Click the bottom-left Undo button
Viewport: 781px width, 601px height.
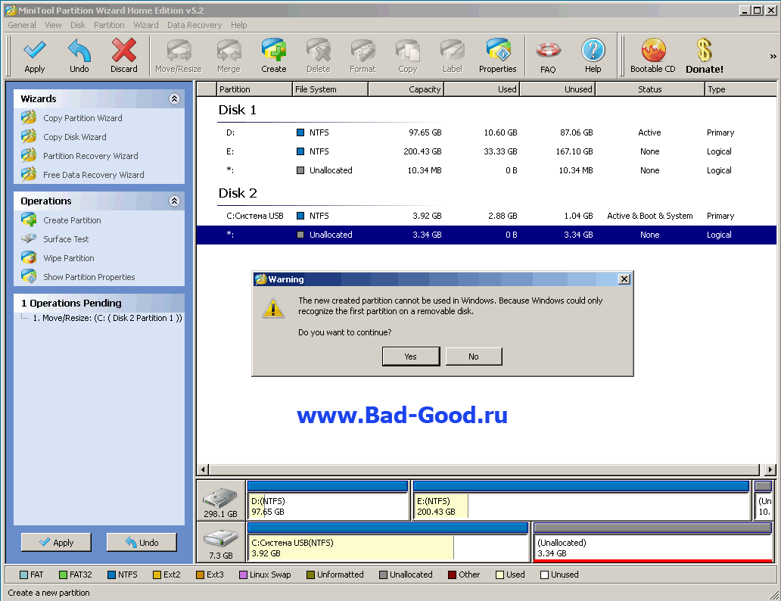[x=142, y=542]
